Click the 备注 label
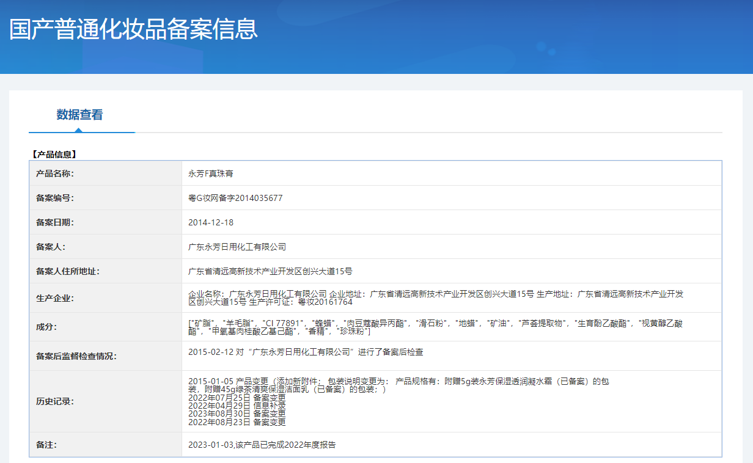The width and height of the screenshot is (753, 463). [46, 445]
